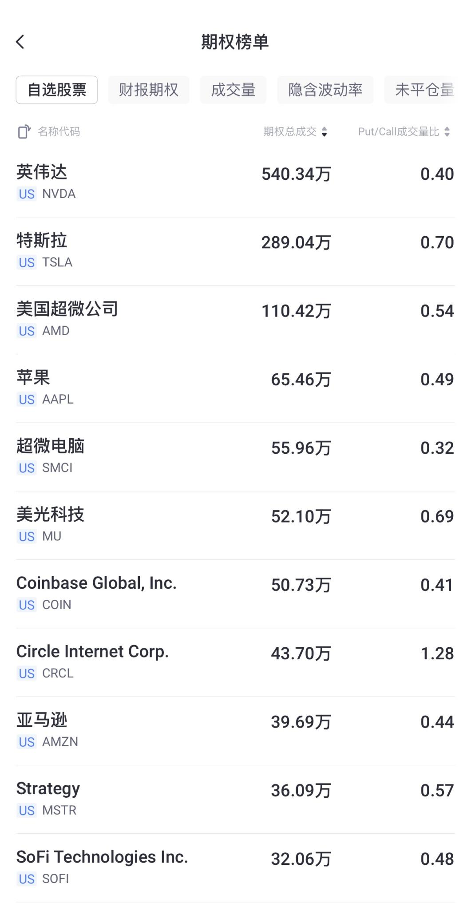Sort by Put/Call成交量比 column arrows
The image size is (471, 903).
[447, 132]
